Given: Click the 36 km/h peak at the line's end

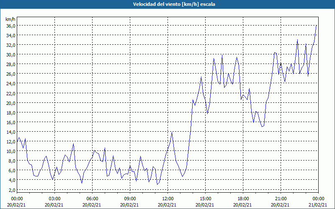Looking at the screenshot, I should tap(317, 25).
